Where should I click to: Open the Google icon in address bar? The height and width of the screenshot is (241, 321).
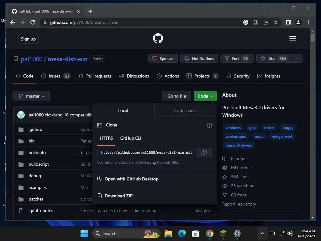coord(246,22)
